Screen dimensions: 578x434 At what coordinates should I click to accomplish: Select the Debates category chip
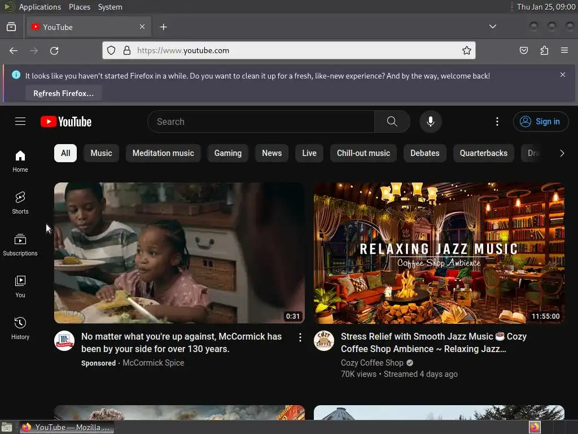pos(425,153)
